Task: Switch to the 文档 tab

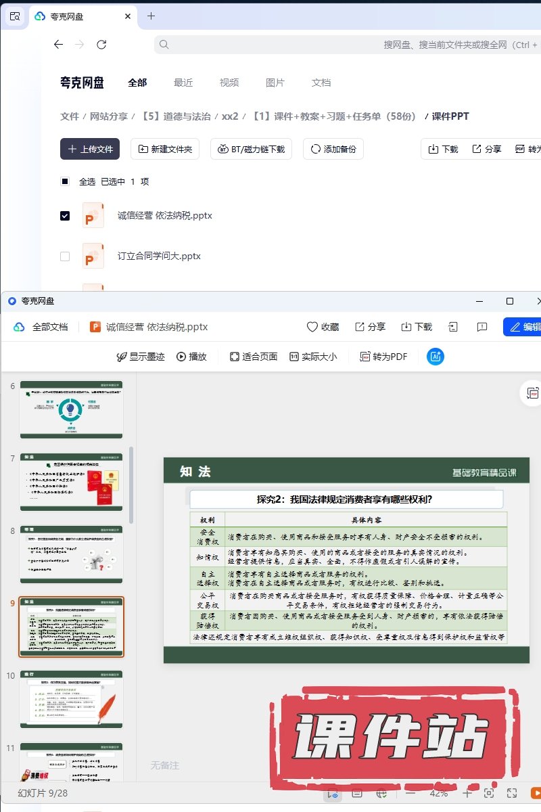Action: tap(321, 83)
